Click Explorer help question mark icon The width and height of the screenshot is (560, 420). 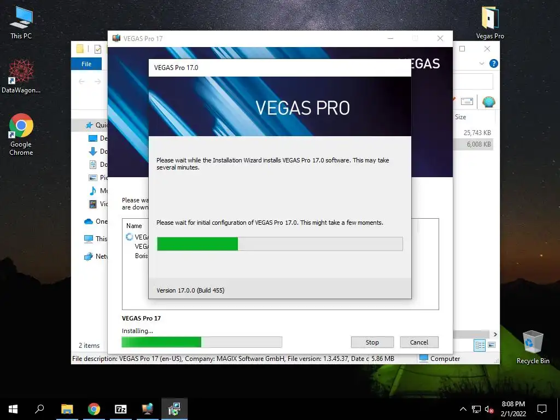tap(494, 63)
